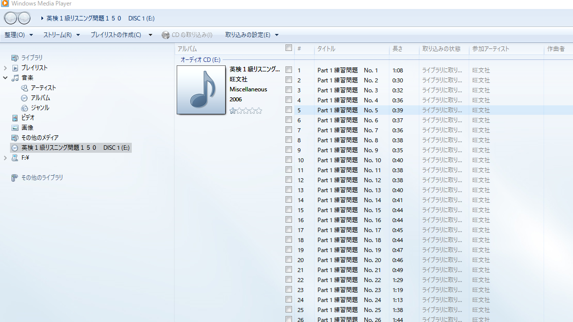Check the checkbox for track 1
This screenshot has width=573, height=322.
pyautogui.click(x=288, y=70)
